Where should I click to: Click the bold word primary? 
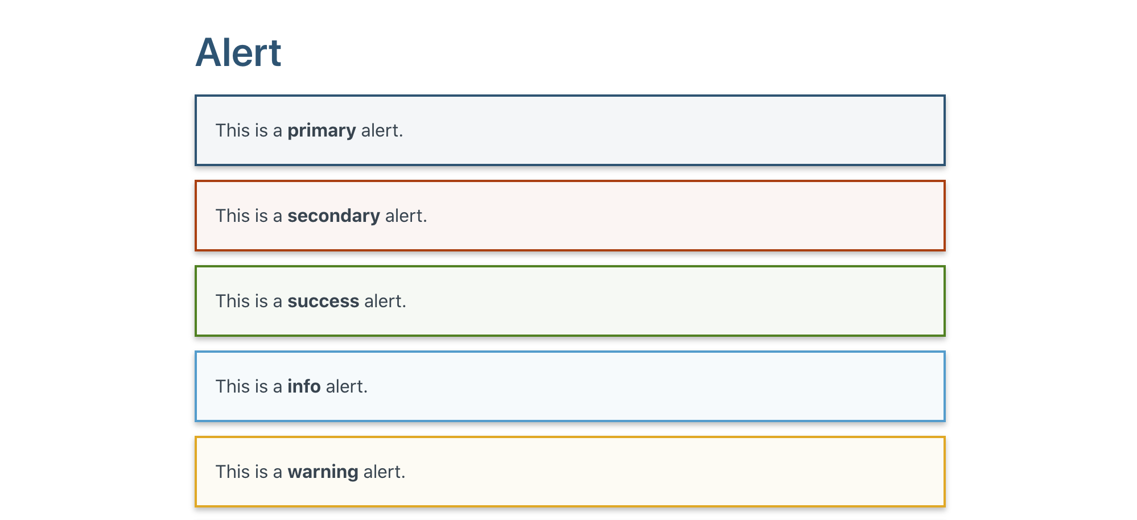(322, 130)
